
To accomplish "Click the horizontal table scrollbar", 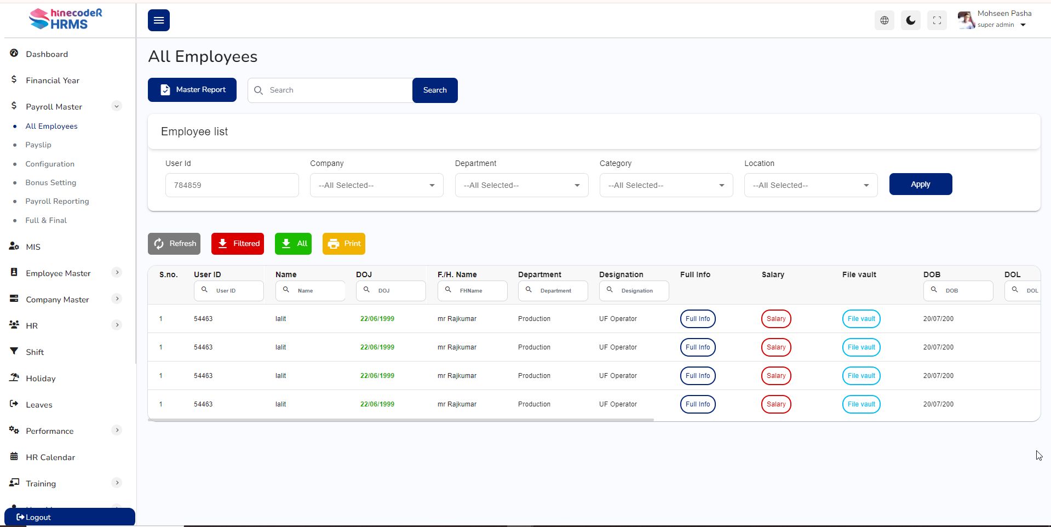I will coord(400,420).
